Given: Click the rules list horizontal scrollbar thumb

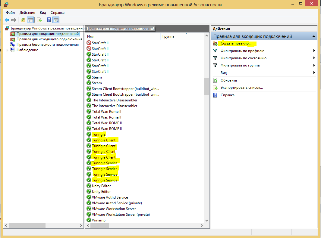Looking at the screenshot, I should [99, 226].
